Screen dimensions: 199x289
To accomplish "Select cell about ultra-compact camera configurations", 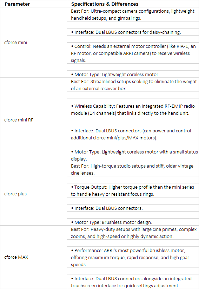I will pyautogui.click(x=133, y=14).
